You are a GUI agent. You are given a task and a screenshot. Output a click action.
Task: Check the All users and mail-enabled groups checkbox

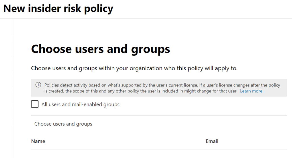click(35, 104)
